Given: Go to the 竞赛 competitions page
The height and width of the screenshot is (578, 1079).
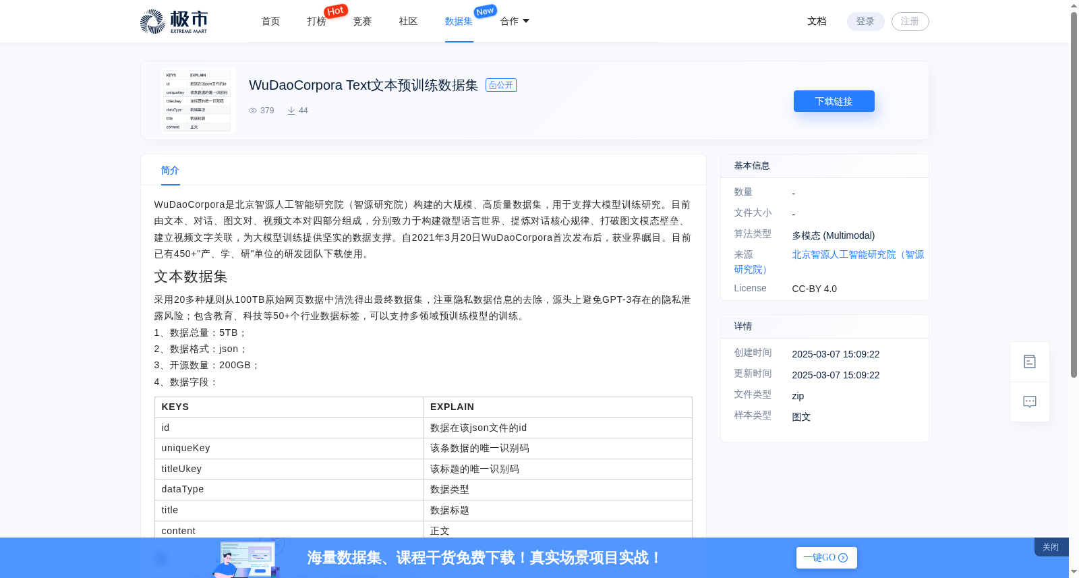Looking at the screenshot, I should point(363,21).
